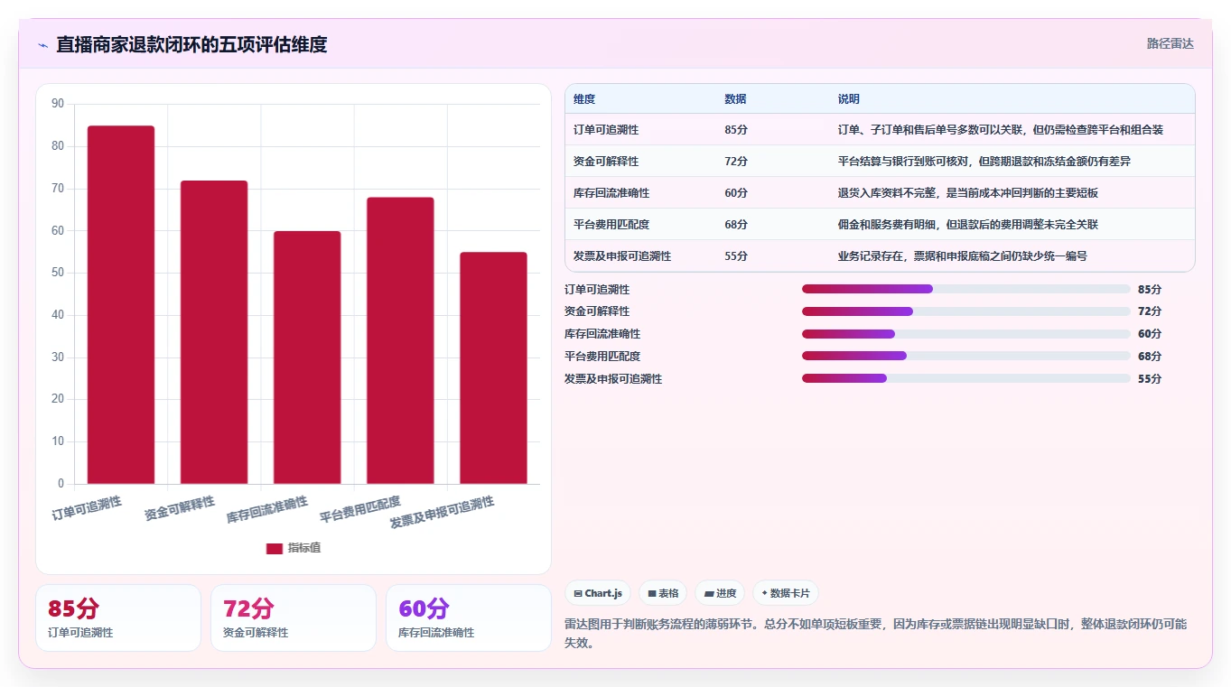This screenshot has height=687, width=1231.
Task: Select the 表格 tag
Action: [663, 593]
